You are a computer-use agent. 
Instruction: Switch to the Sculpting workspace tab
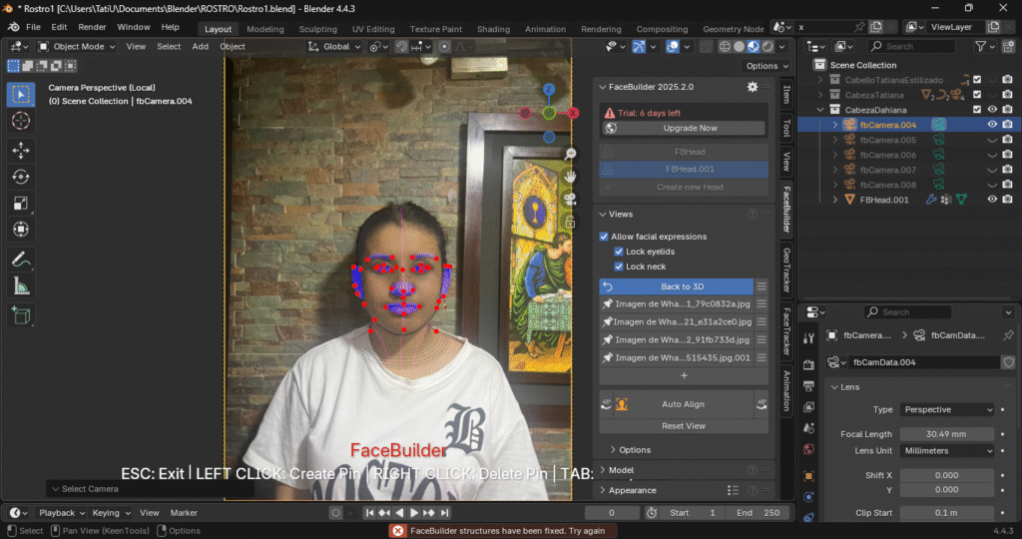click(318, 29)
